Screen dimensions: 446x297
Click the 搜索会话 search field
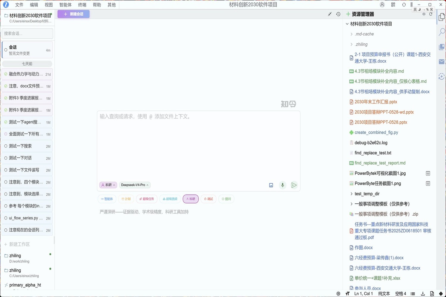click(27, 34)
